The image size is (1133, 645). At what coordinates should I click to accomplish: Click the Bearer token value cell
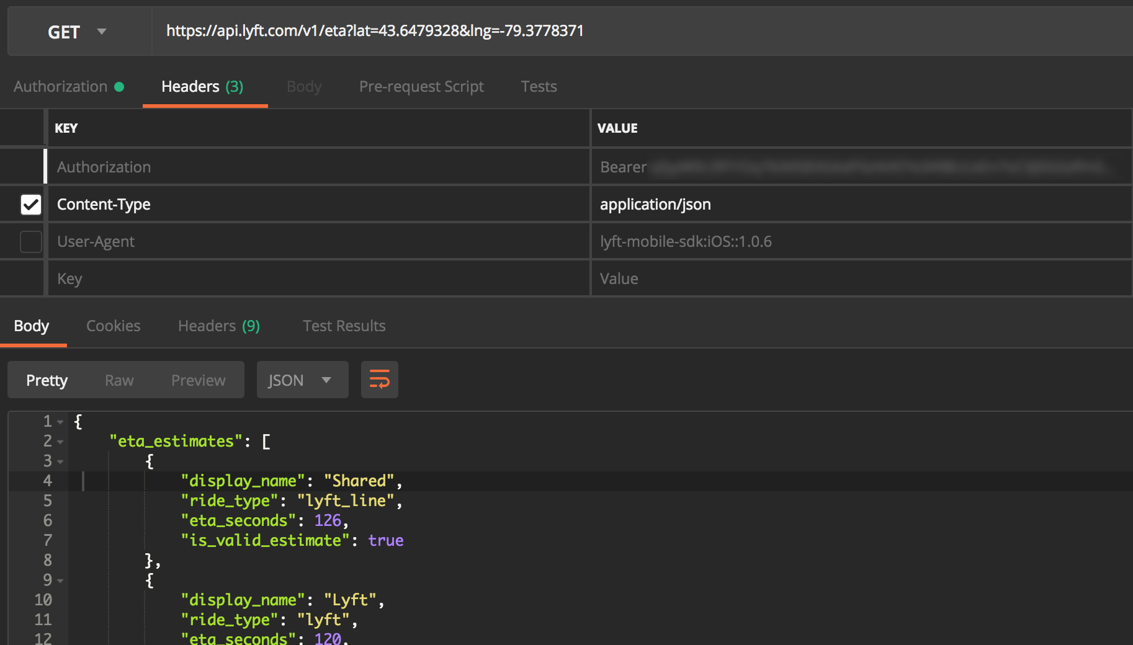coord(862,167)
